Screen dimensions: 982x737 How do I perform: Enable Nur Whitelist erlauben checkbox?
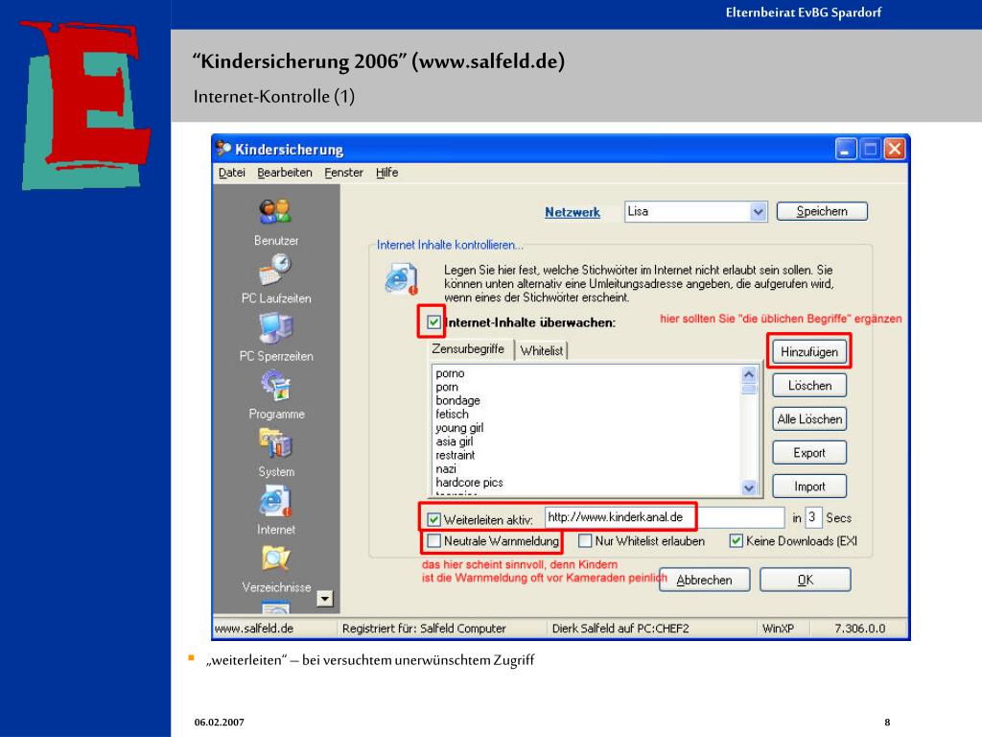click(x=585, y=540)
